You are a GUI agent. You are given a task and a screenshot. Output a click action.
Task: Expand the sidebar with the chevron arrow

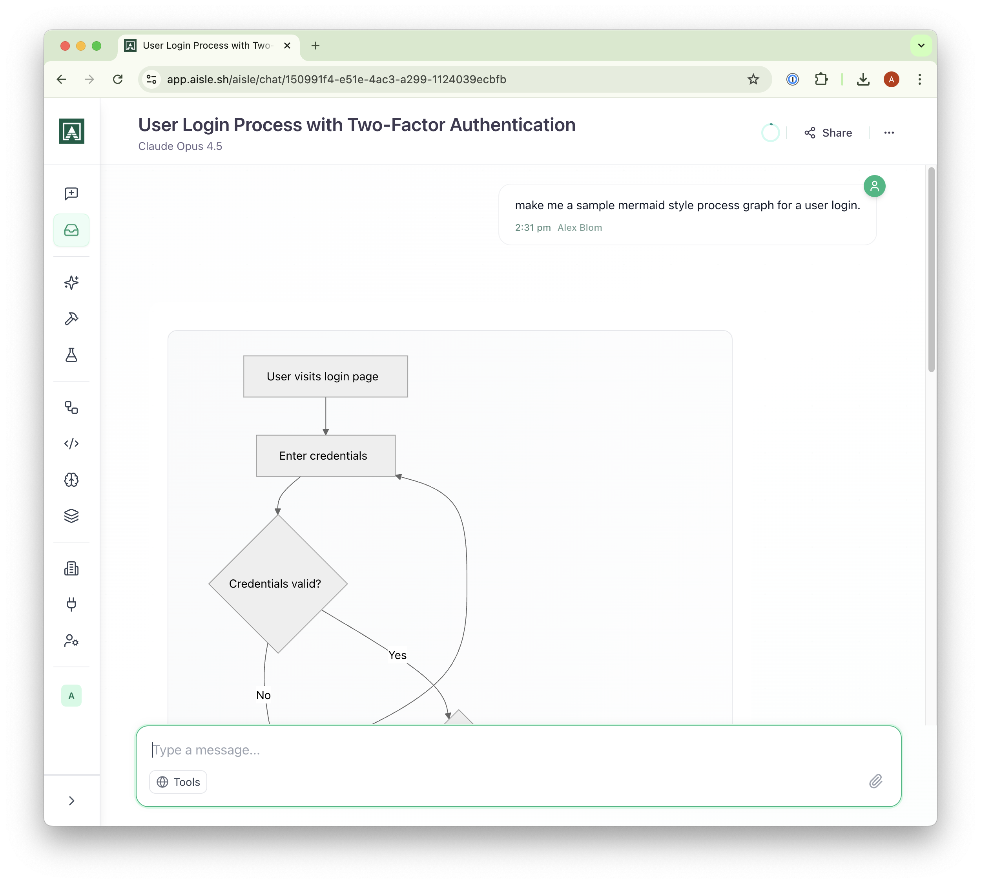[71, 801]
